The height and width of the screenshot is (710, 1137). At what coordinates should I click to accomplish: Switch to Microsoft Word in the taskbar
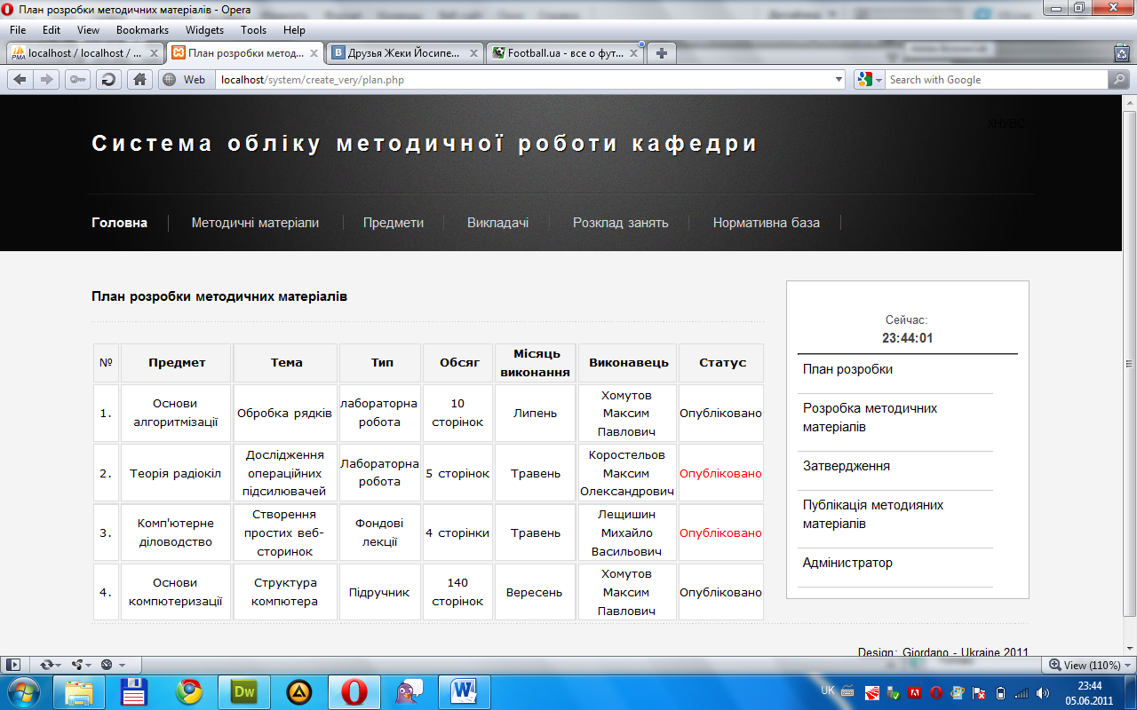[465, 691]
